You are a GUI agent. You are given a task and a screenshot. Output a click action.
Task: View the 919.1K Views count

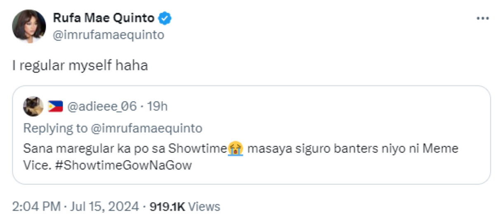(185, 206)
